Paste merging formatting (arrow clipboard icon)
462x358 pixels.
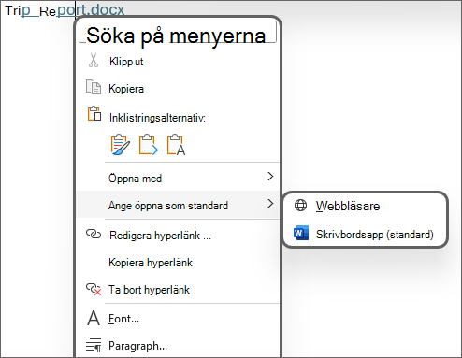(148, 145)
